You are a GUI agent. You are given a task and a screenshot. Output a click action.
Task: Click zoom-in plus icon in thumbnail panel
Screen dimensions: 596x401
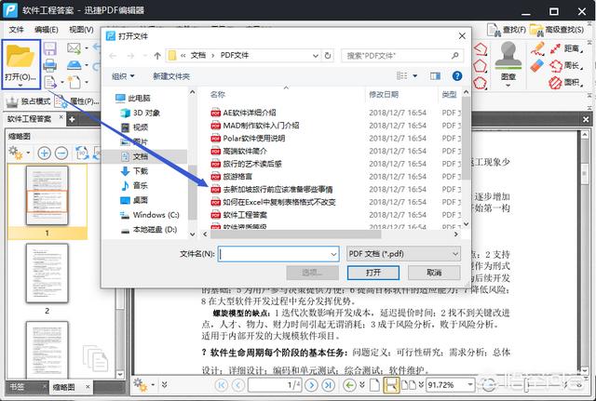click(42, 153)
